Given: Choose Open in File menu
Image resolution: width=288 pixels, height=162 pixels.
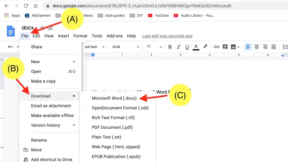Looking at the screenshot, I should click(x=50, y=72).
